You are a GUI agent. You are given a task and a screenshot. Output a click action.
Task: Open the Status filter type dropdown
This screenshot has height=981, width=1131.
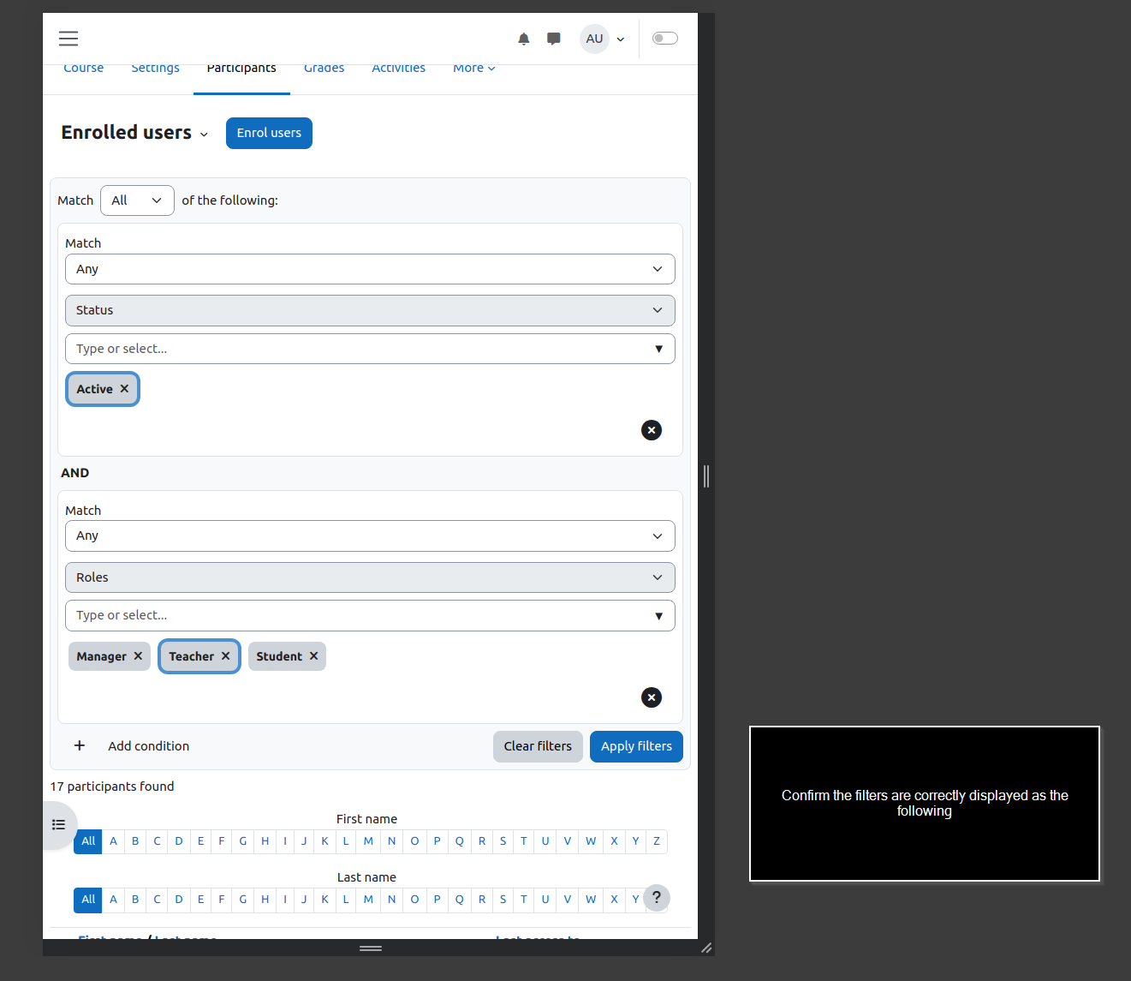[370, 310]
